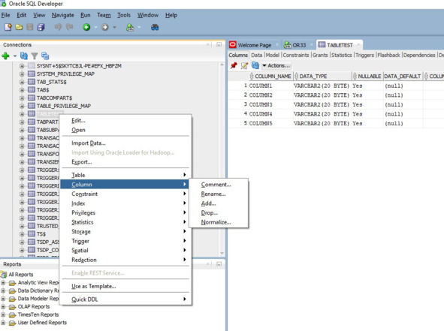The width and height of the screenshot is (444, 331).
Task: Sort by the COLUMN_NAME header
Action: pos(270,76)
